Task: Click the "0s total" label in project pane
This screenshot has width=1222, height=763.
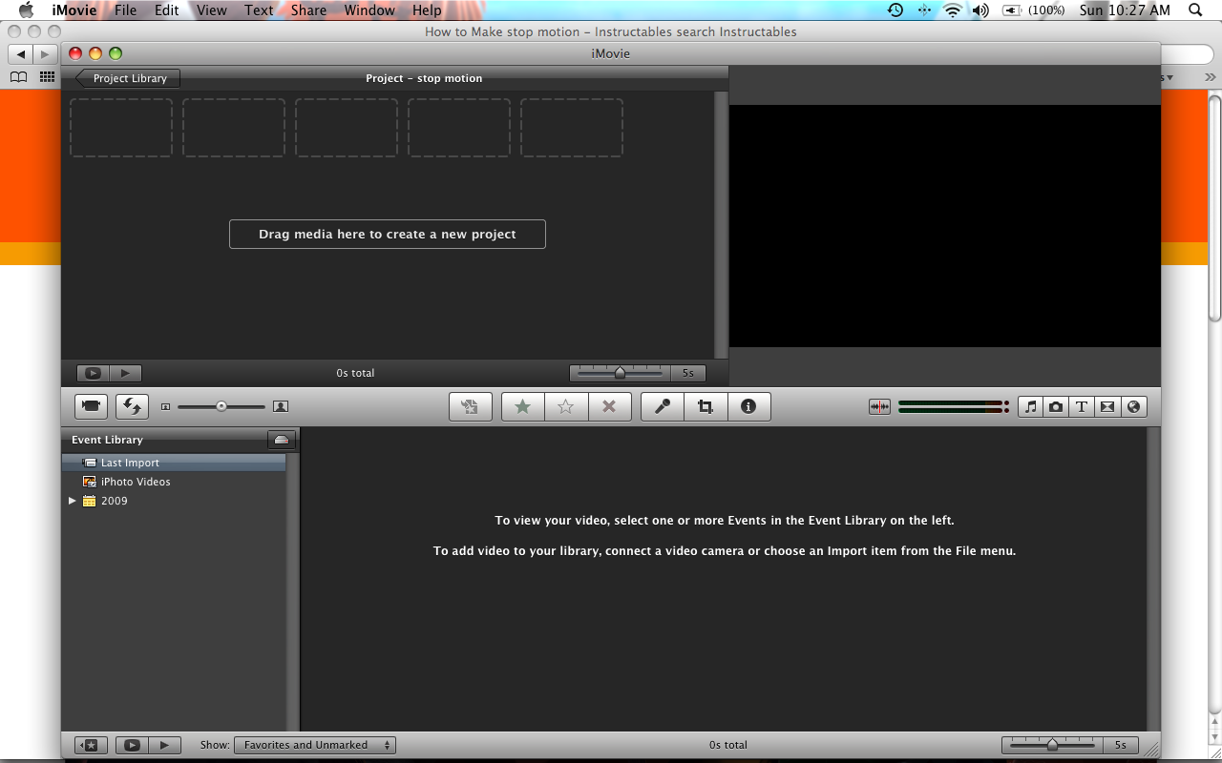Action: [355, 373]
